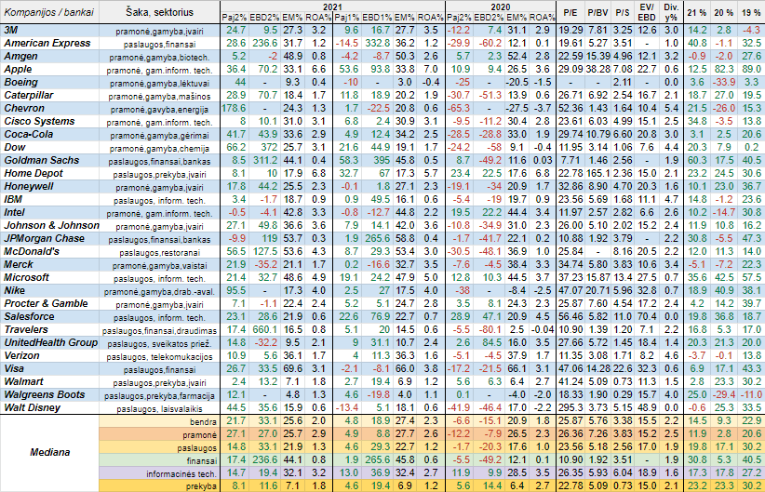Click Salesforce's EV/EBD value 70.4
This screenshot has height=492, width=765.
tap(647, 316)
